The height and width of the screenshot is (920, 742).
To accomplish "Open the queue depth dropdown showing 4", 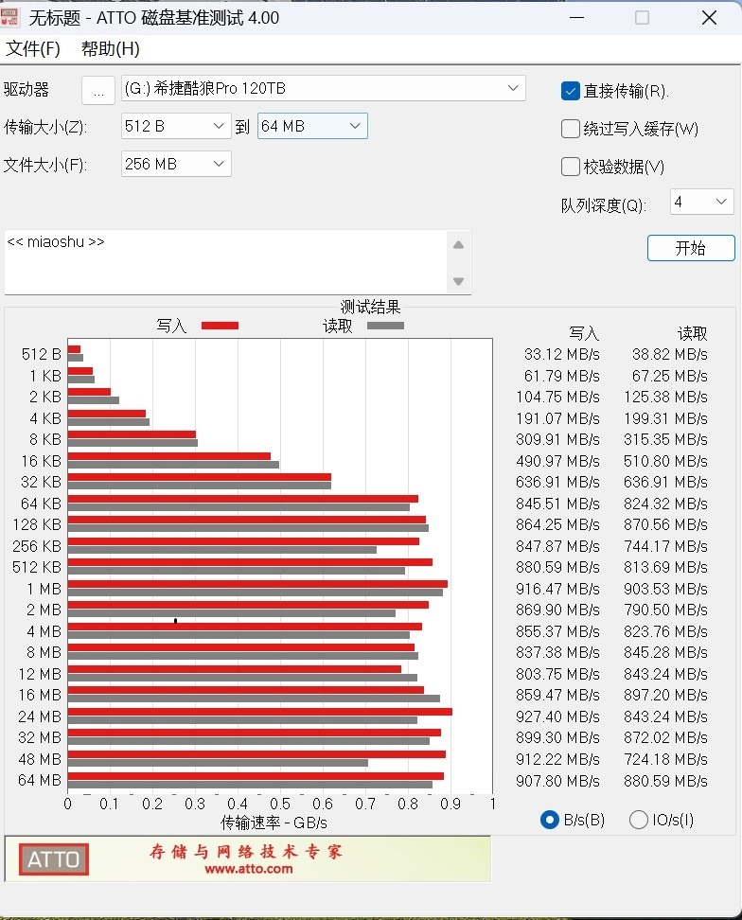I will coord(702,202).
